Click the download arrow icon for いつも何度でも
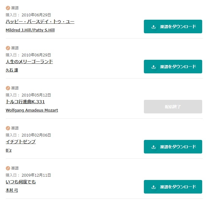 [153, 187]
